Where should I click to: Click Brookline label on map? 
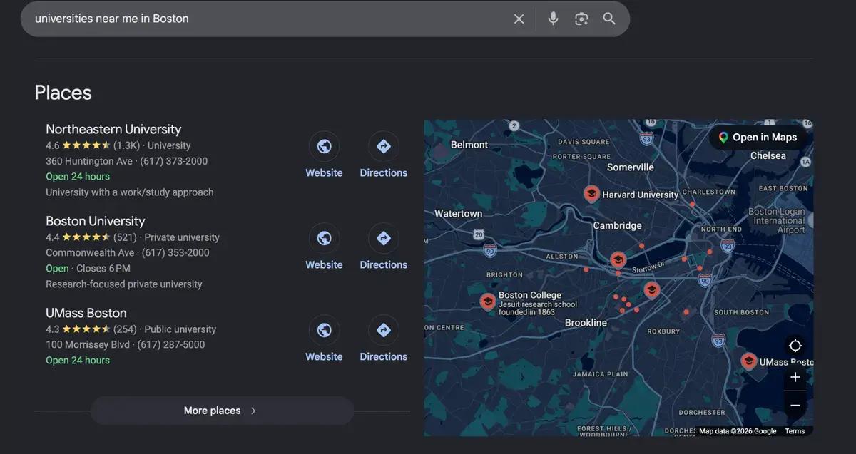(x=586, y=323)
